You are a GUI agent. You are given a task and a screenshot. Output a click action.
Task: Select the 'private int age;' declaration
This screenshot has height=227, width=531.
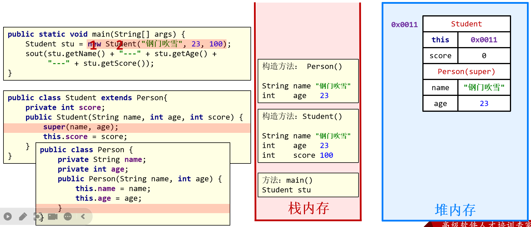pyautogui.click(x=93, y=169)
